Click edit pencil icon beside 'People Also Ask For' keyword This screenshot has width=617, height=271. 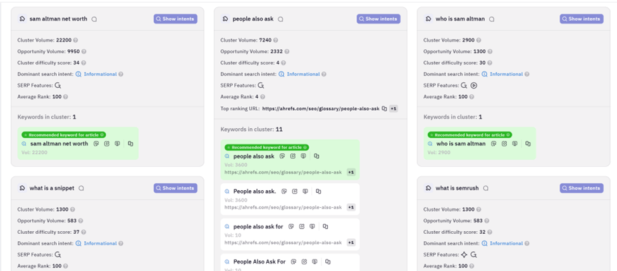[x=304, y=262]
